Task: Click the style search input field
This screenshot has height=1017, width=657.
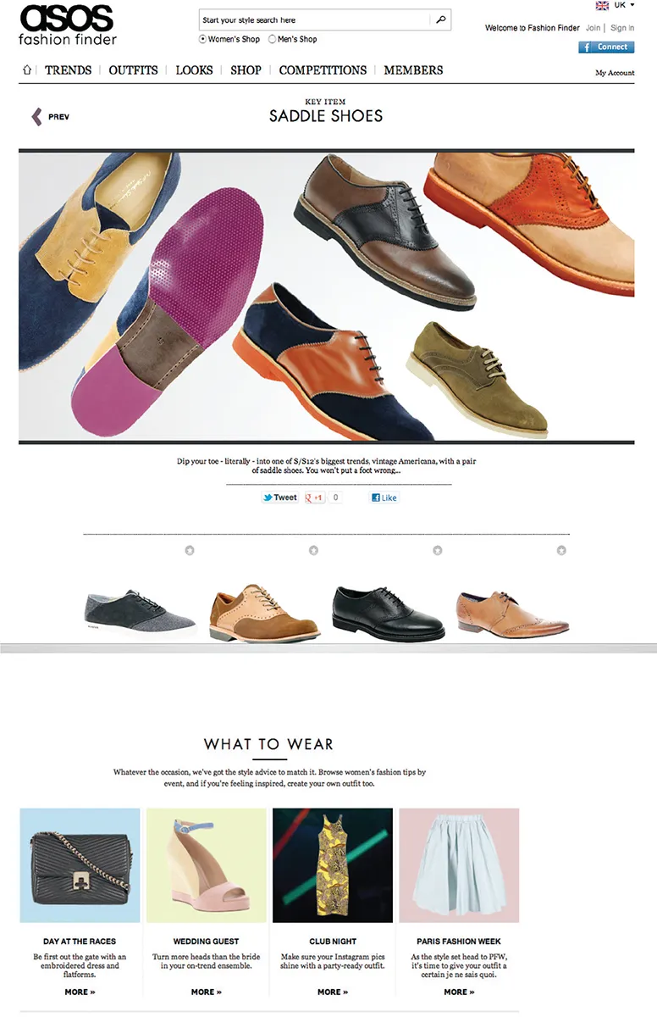Action: click(x=315, y=19)
